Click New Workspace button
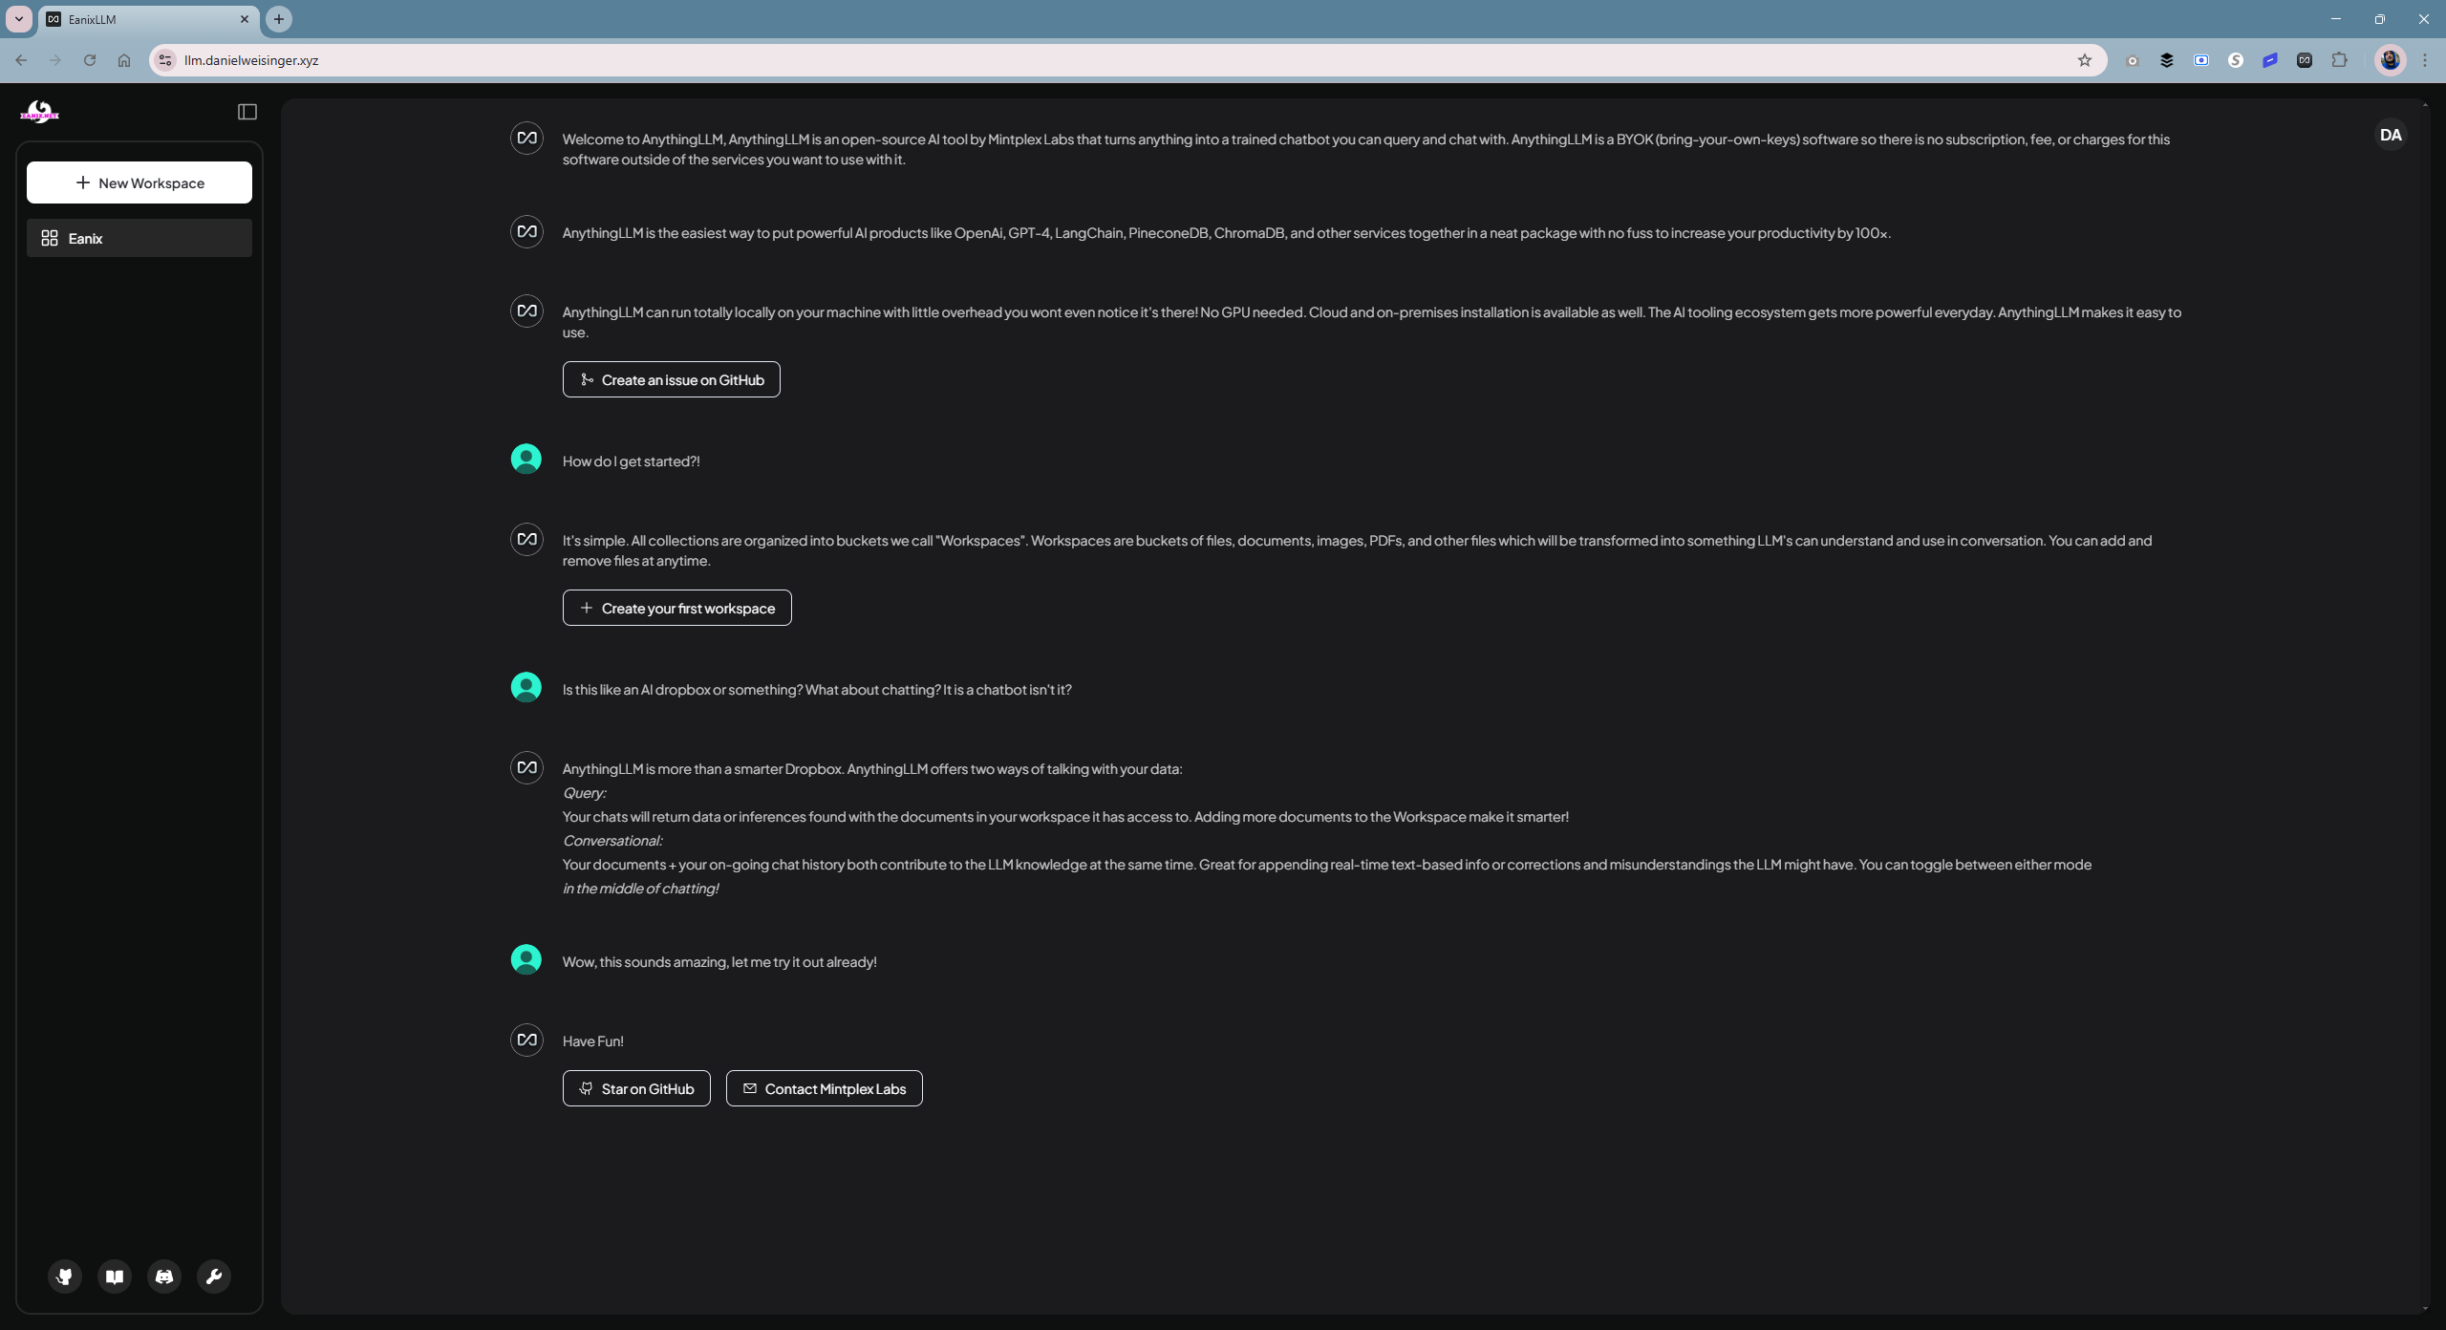This screenshot has height=1330, width=2446. 139,182
